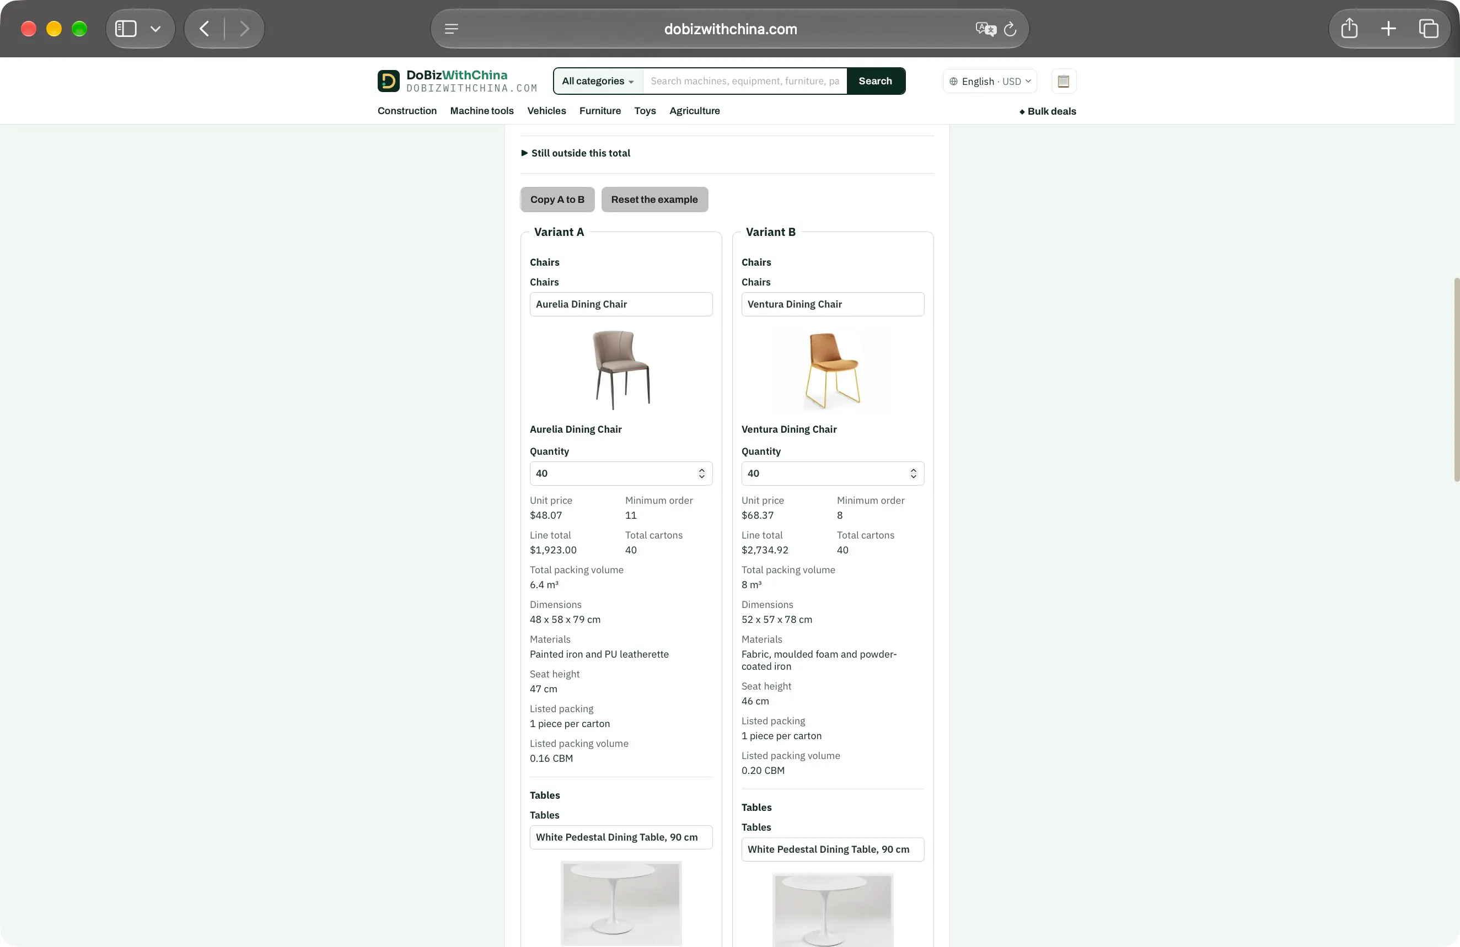Open Variant B chair selector, Ventura Dining Chair
The image size is (1460, 947).
coord(833,304)
